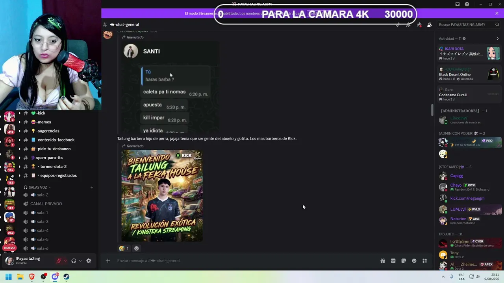Screen dimensions: 504x283
Task: Open File Explorer from taskbar
Action: tap(20, 277)
